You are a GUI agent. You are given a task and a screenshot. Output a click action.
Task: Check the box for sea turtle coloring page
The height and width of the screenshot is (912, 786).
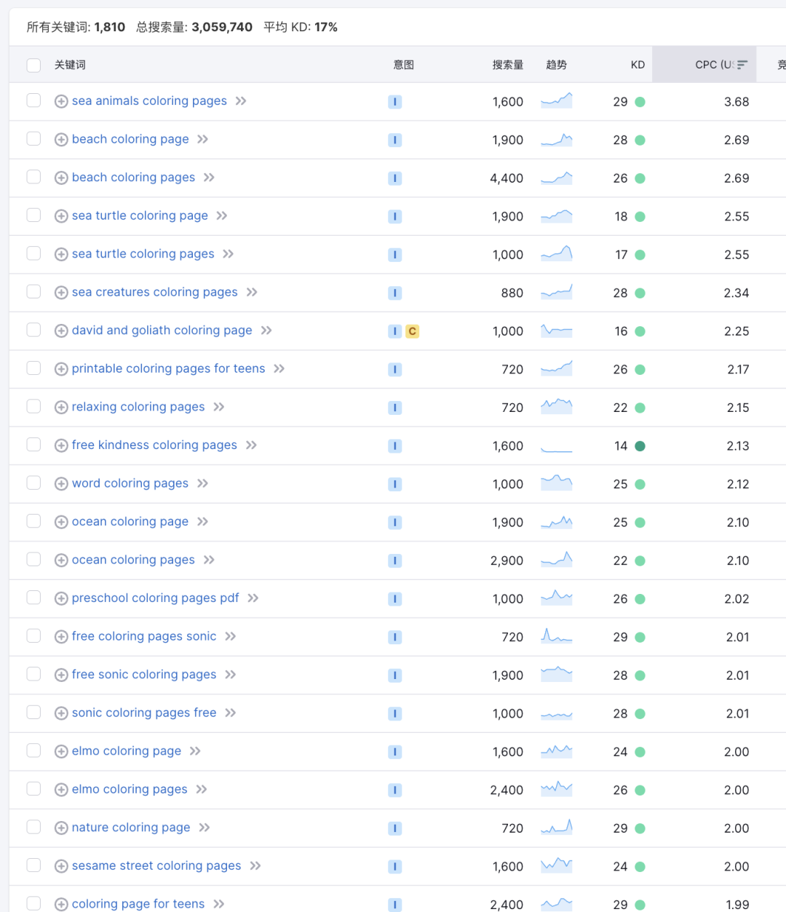33,215
